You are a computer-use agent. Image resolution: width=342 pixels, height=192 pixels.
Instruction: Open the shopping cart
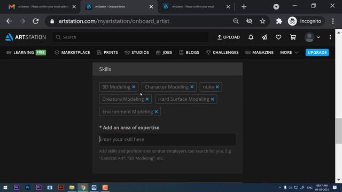(x=293, y=37)
